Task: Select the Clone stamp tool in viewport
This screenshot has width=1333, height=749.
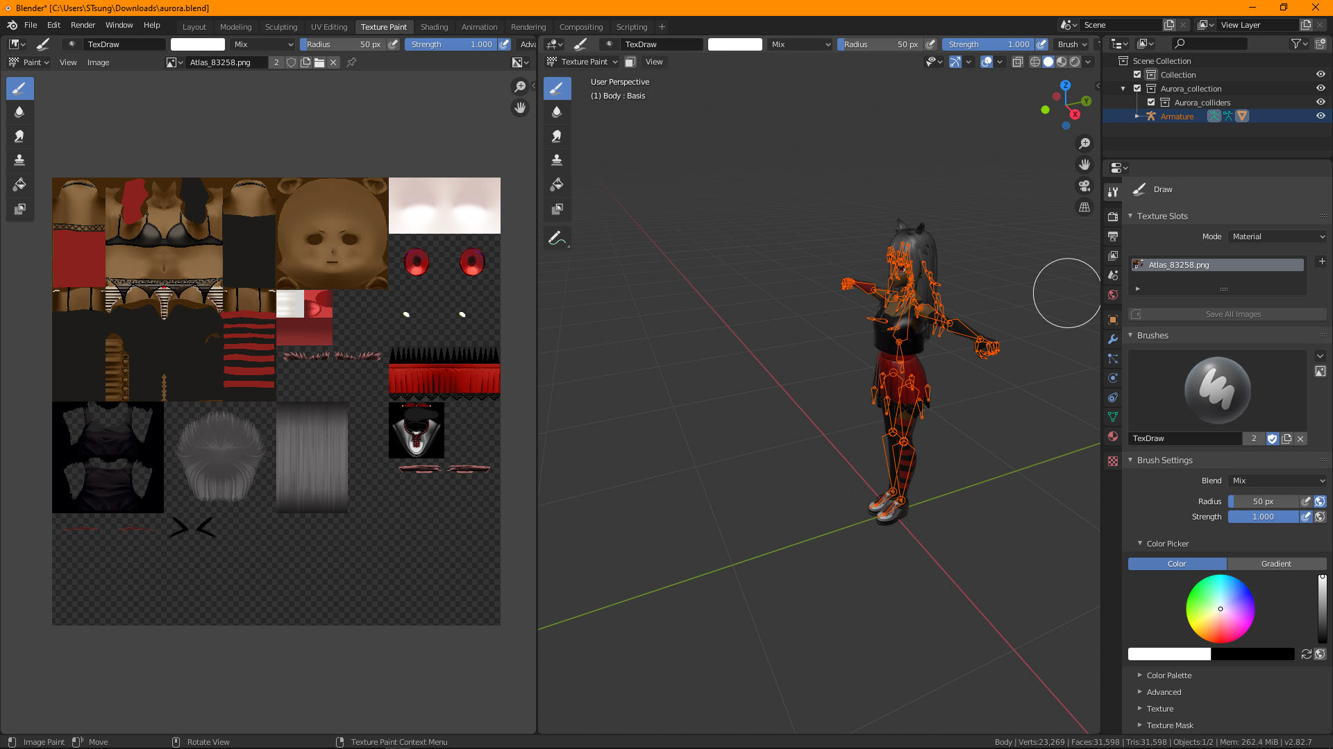Action: click(x=557, y=160)
